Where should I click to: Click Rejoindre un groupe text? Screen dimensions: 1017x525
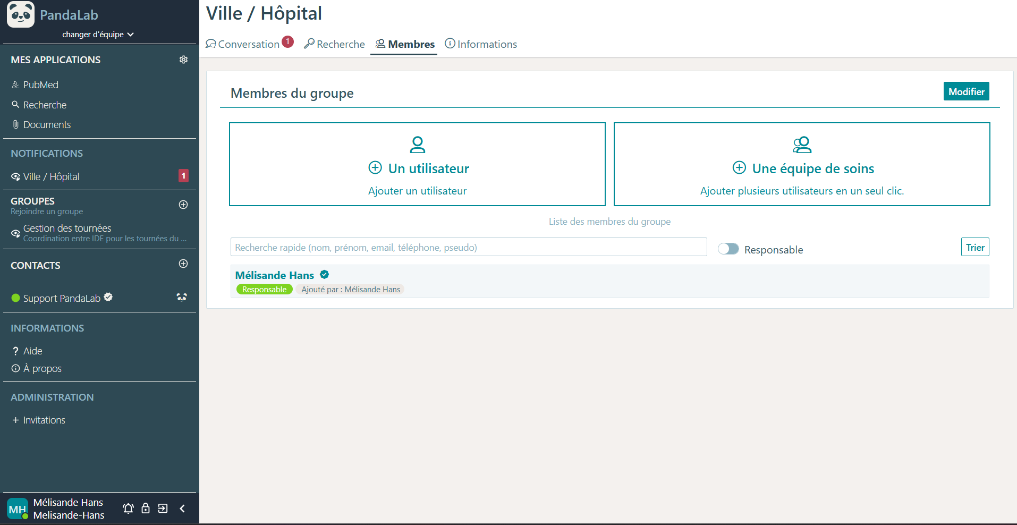[x=47, y=211]
